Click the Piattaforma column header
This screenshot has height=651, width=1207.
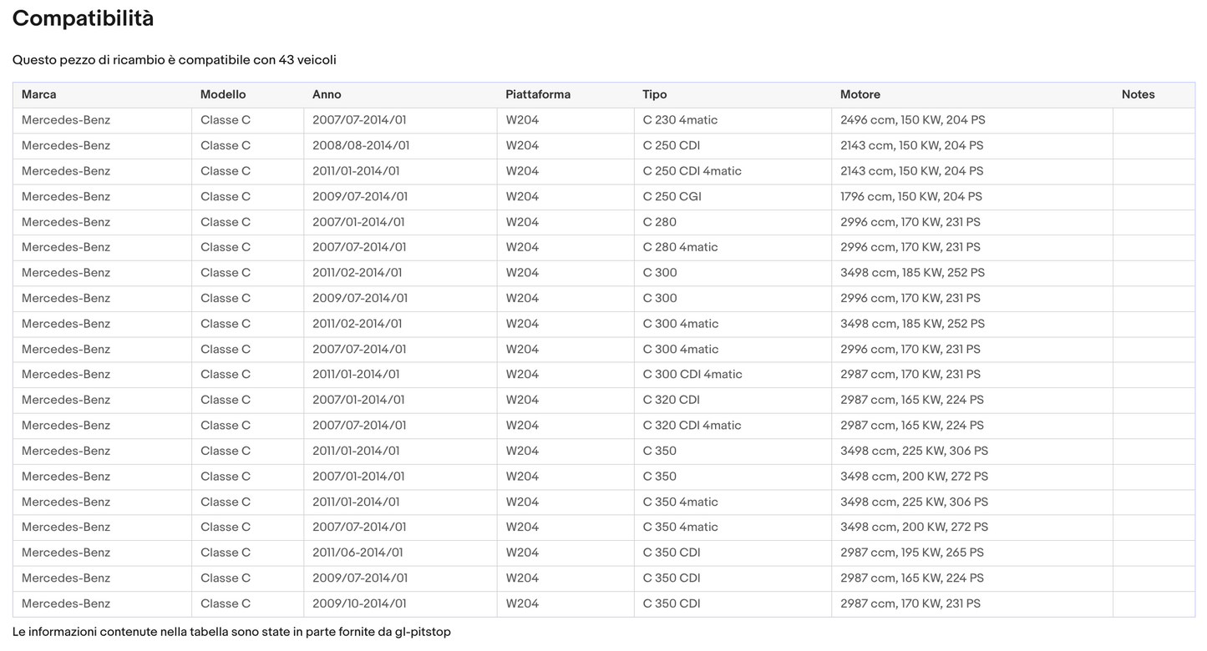538,94
